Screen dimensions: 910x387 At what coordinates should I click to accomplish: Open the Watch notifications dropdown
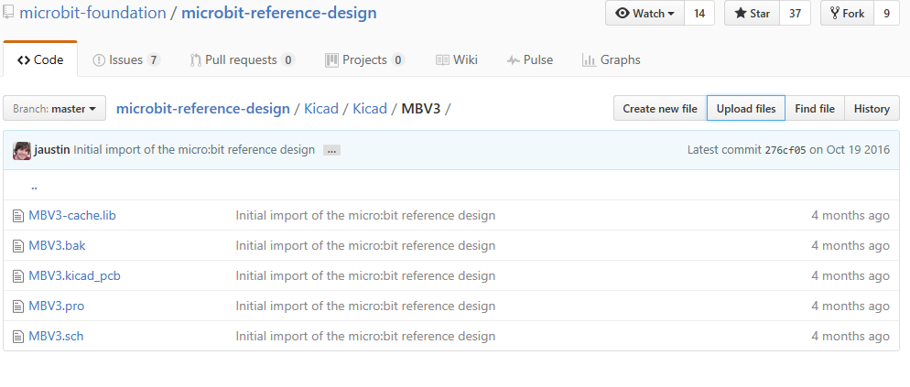click(x=645, y=14)
